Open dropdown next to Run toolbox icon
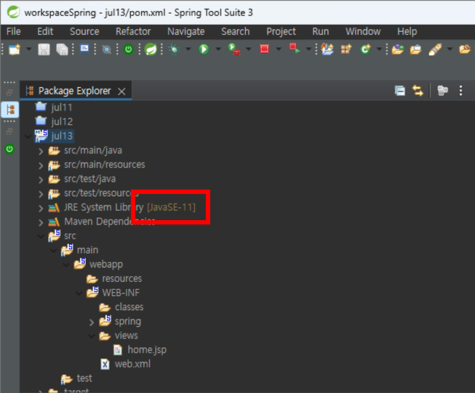This screenshot has height=393, width=475. [248, 49]
